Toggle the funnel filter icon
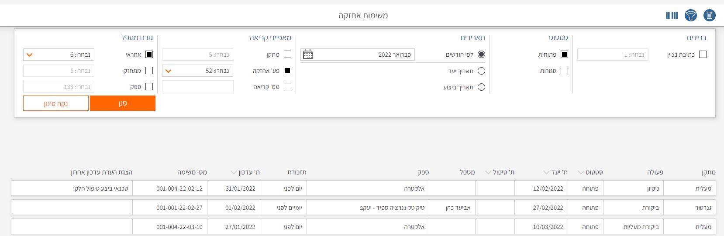 coord(690,16)
